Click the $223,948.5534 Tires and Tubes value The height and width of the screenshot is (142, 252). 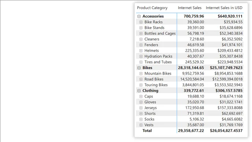[230, 62]
